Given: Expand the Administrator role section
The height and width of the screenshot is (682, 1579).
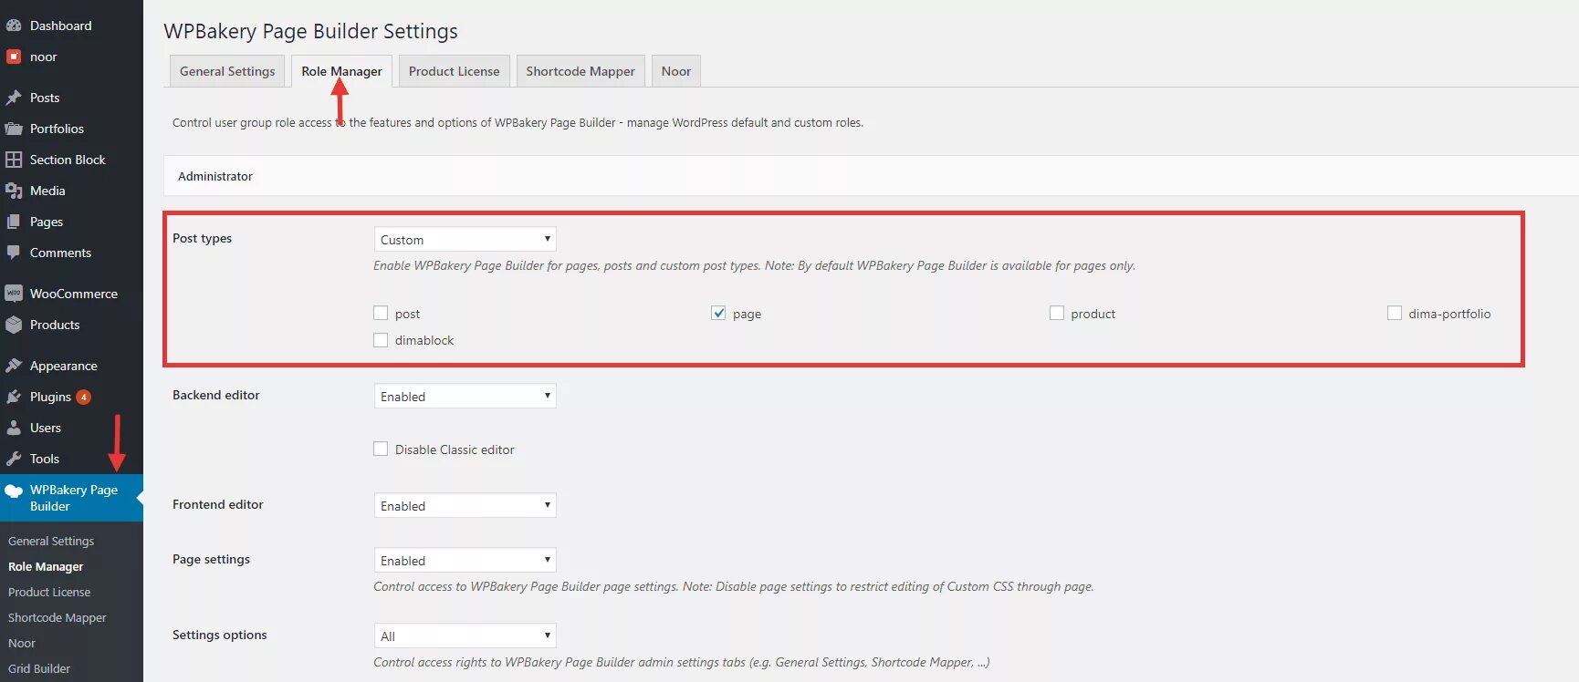Looking at the screenshot, I should [x=871, y=176].
